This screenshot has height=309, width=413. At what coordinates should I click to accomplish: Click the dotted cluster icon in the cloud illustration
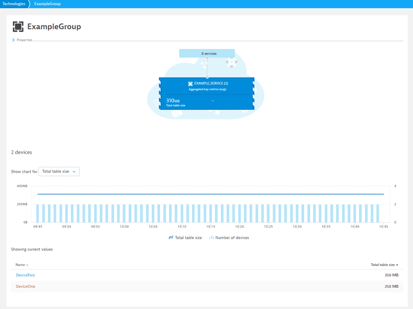[x=231, y=62]
